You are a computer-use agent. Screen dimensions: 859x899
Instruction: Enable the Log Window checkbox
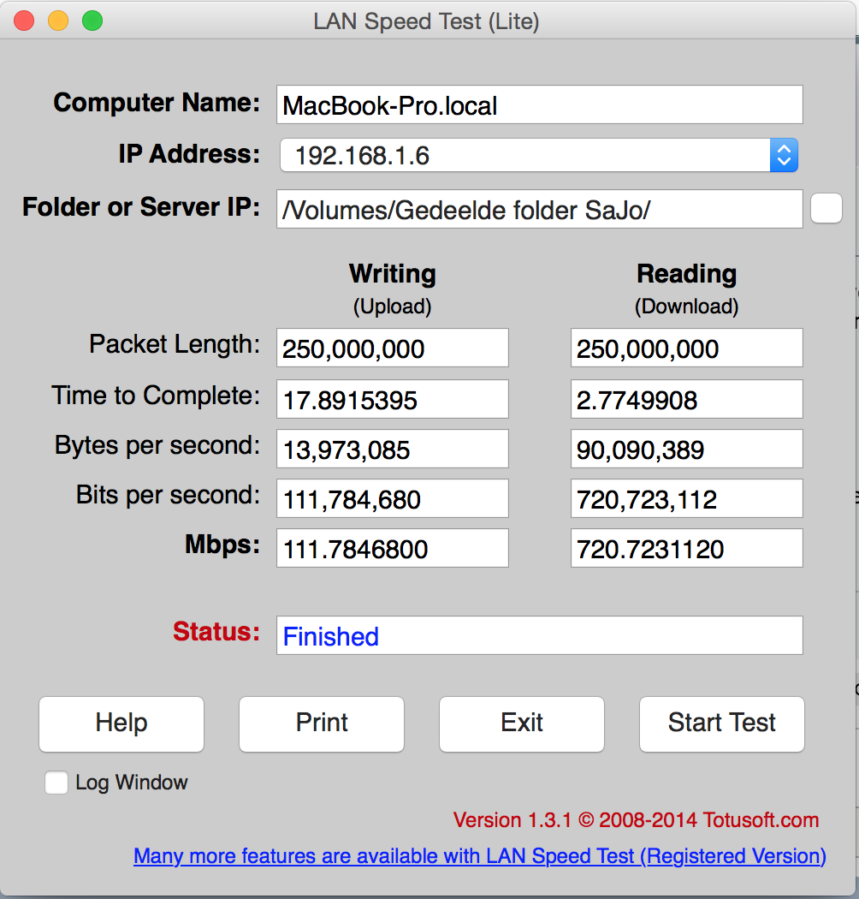pyautogui.click(x=56, y=783)
